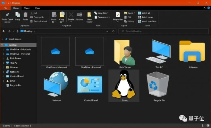The image size is (211, 128).
Task: Click into the Search Desktop field
Action: 164,31
